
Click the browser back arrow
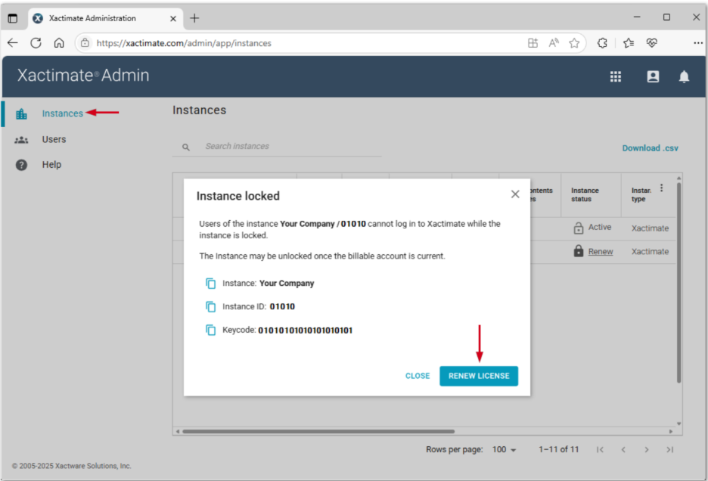pyautogui.click(x=13, y=43)
